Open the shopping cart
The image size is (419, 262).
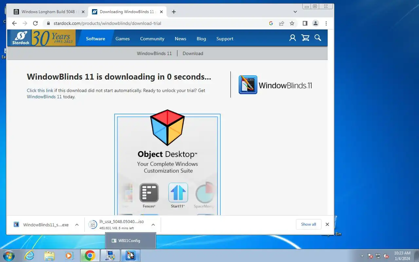tap(305, 38)
